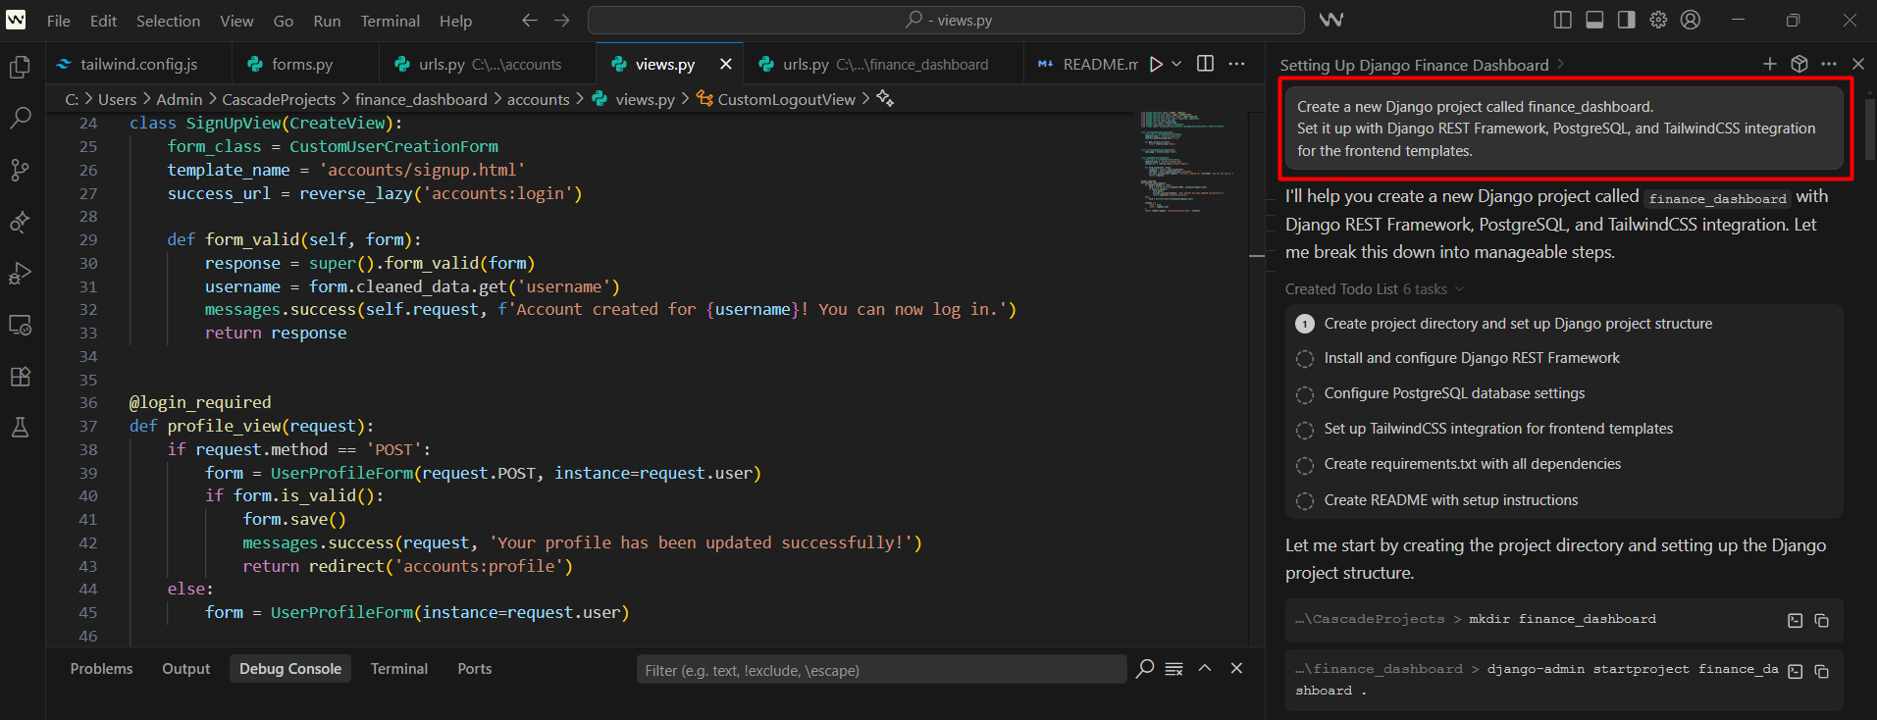Open settings gear in title bar
Viewport: 1877px width, 720px height.
click(x=1658, y=20)
